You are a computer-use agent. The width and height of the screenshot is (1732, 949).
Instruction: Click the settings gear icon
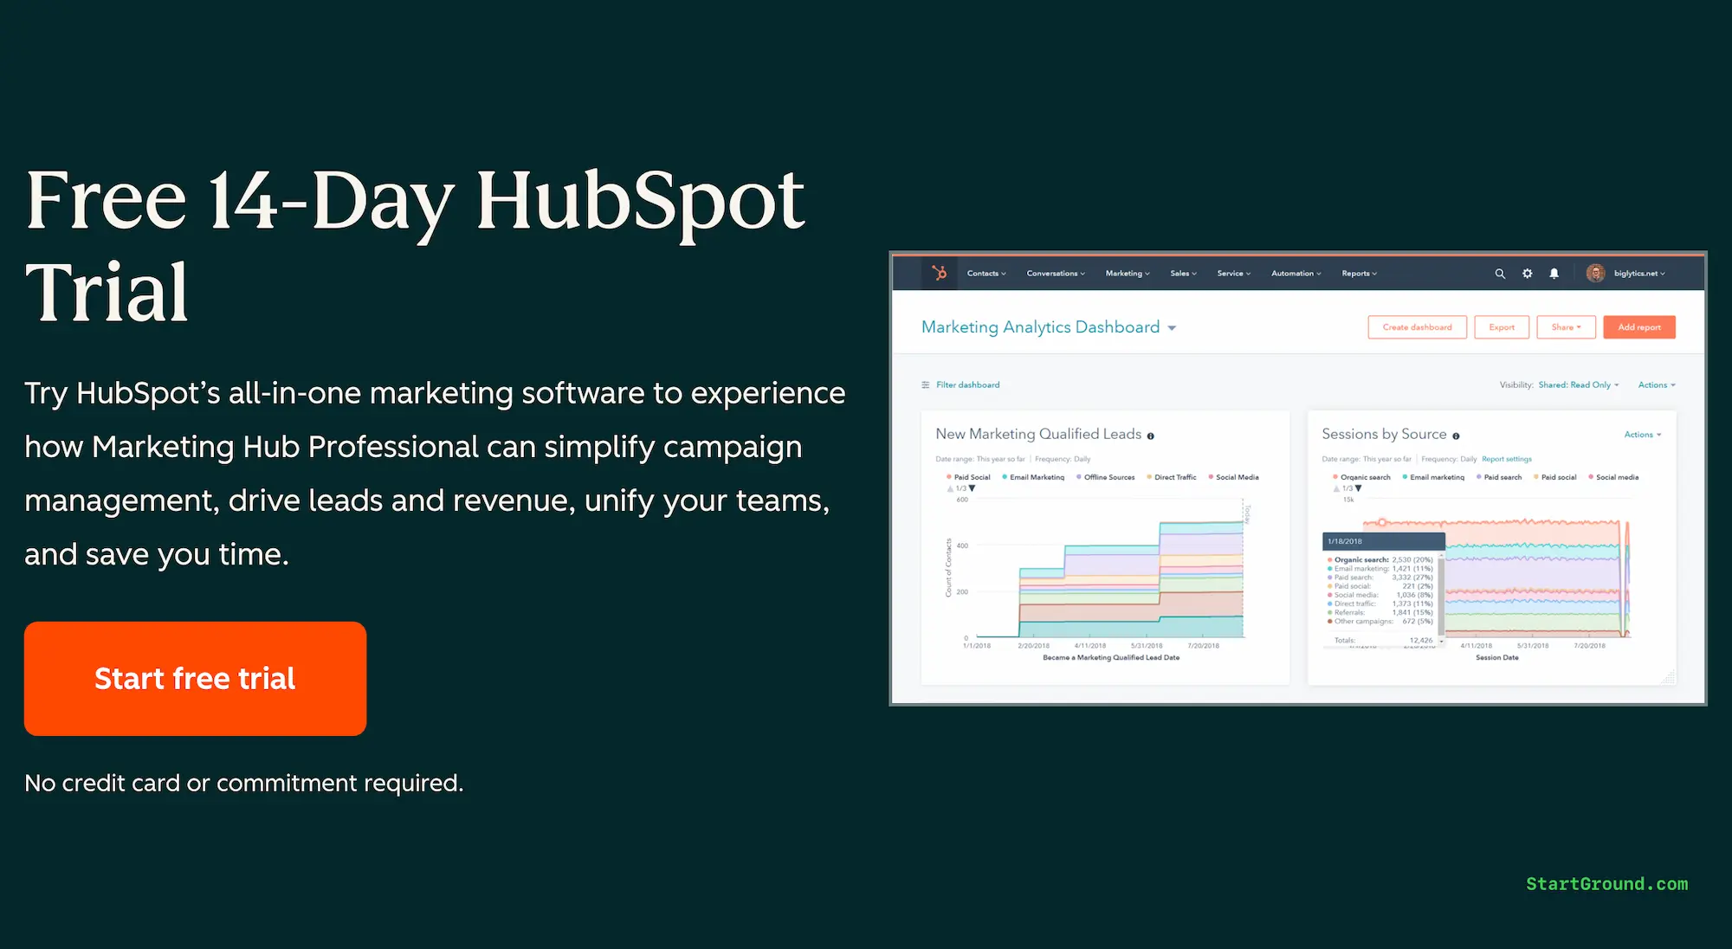(x=1527, y=274)
